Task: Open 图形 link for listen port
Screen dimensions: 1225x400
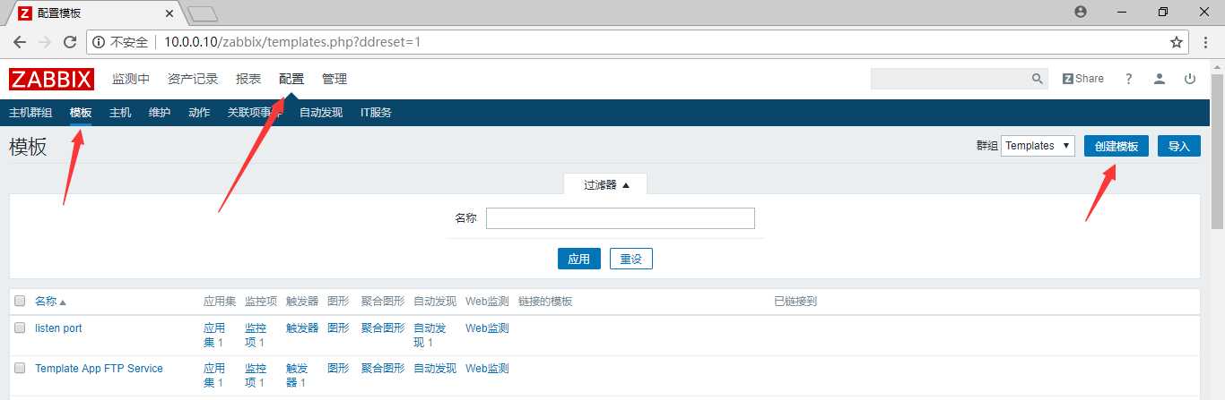Action: pos(338,328)
